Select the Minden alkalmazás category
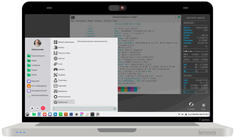Screen dimensions: 235x138 point(64,42)
